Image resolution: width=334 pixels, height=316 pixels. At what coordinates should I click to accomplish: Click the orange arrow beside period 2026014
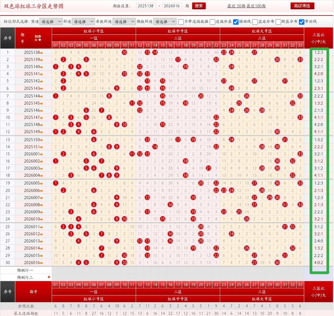point(41,249)
